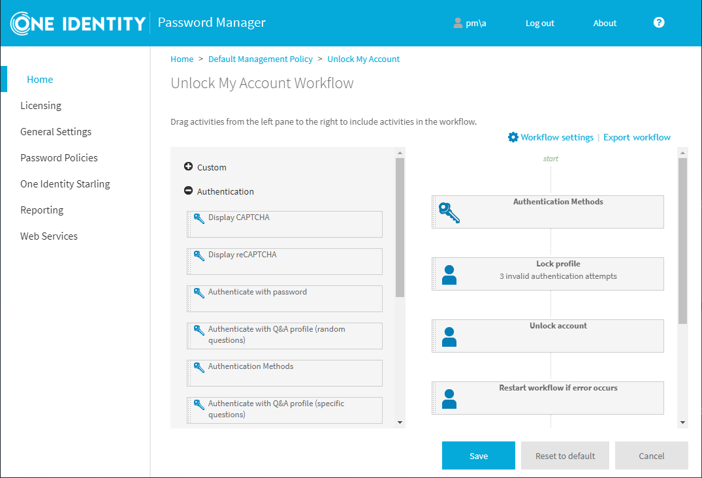Screen dimensions: 702x478
Task: Select the Display reCAPTCHA activity
Action: coord(285,261)
